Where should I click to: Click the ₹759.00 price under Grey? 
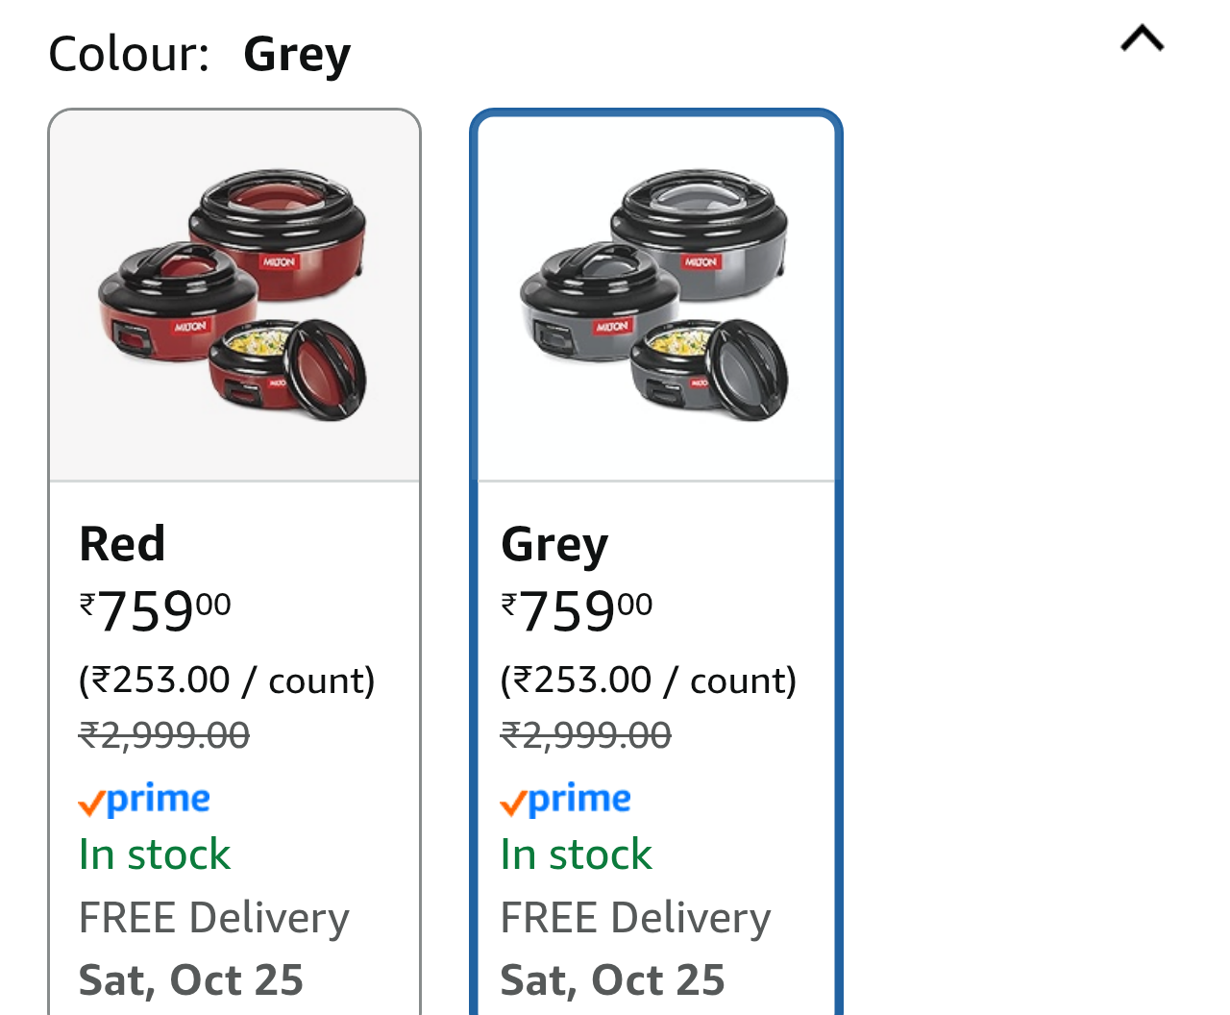[x=576, y=607]
